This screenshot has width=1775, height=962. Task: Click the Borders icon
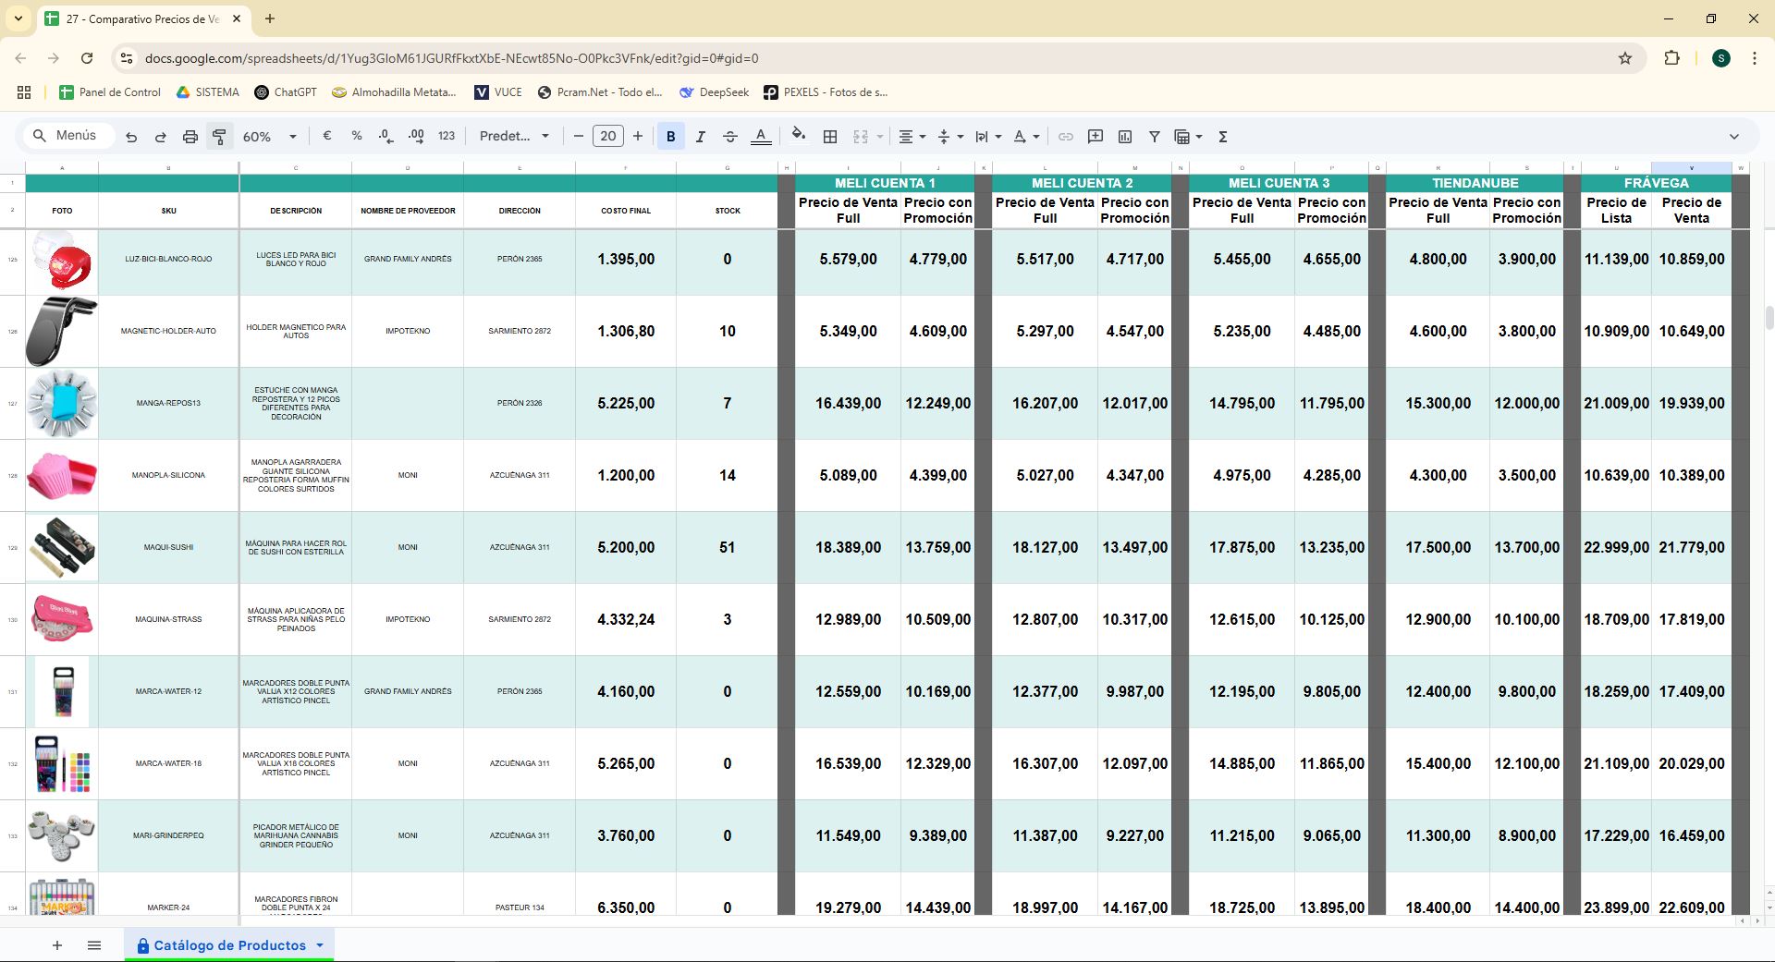point(830,137)
